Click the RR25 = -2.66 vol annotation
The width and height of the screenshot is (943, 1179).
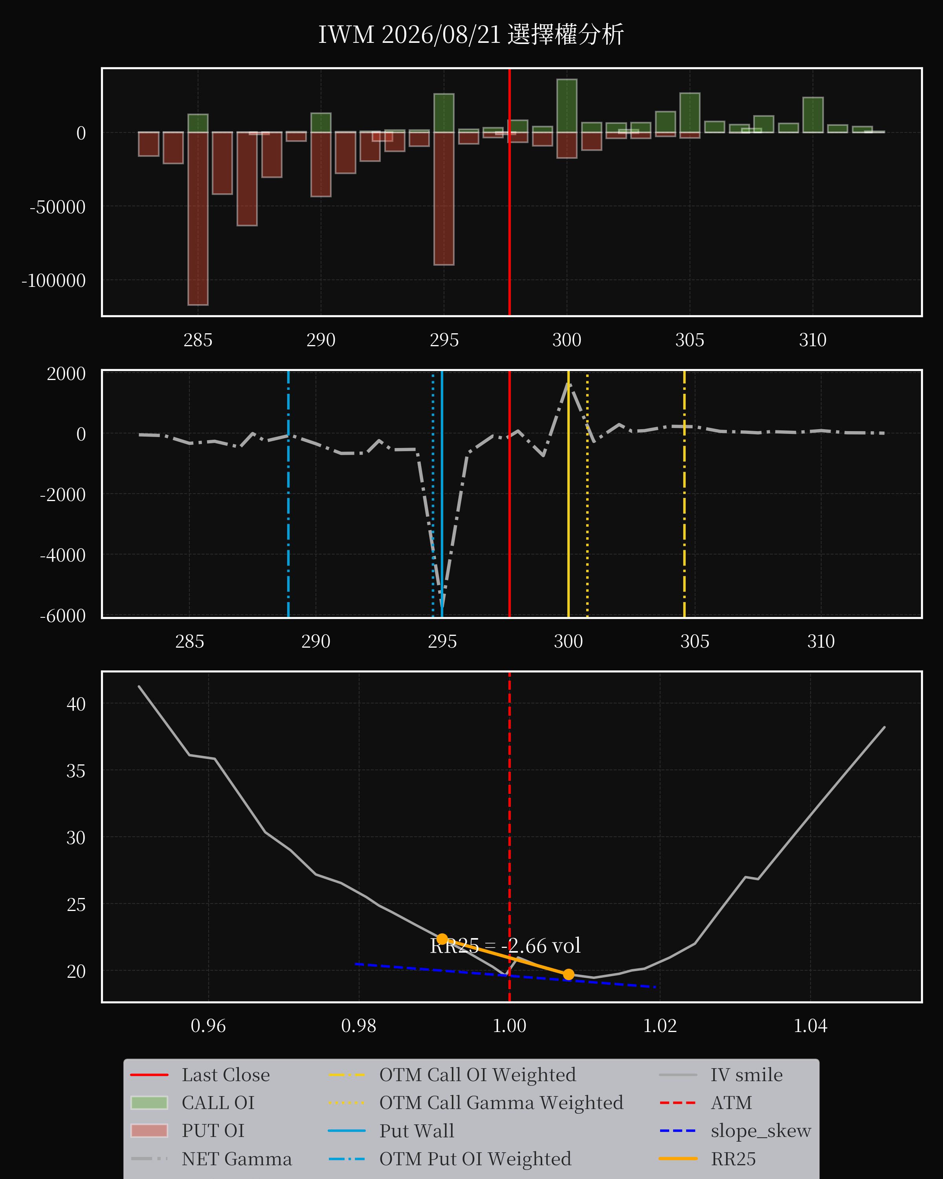(x=505, y=946)
